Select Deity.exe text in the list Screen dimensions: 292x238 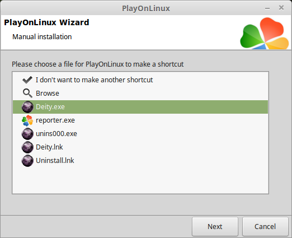click(50, 107)
